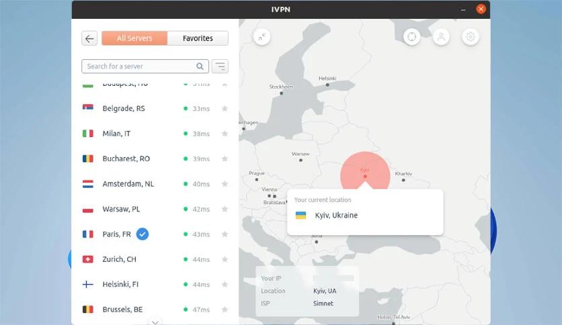
Task: Go back using the arrow button
Action: [x=89, y=38]
